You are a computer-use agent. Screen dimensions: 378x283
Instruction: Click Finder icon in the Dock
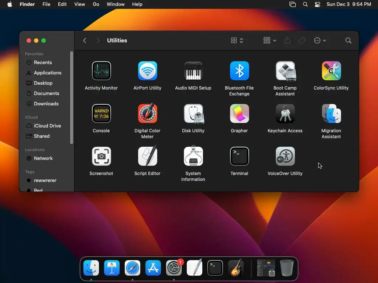(x=91, y=268)
